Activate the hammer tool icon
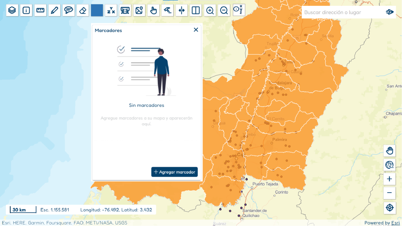This screenshot has height=226, width=402. coord(167,11)
